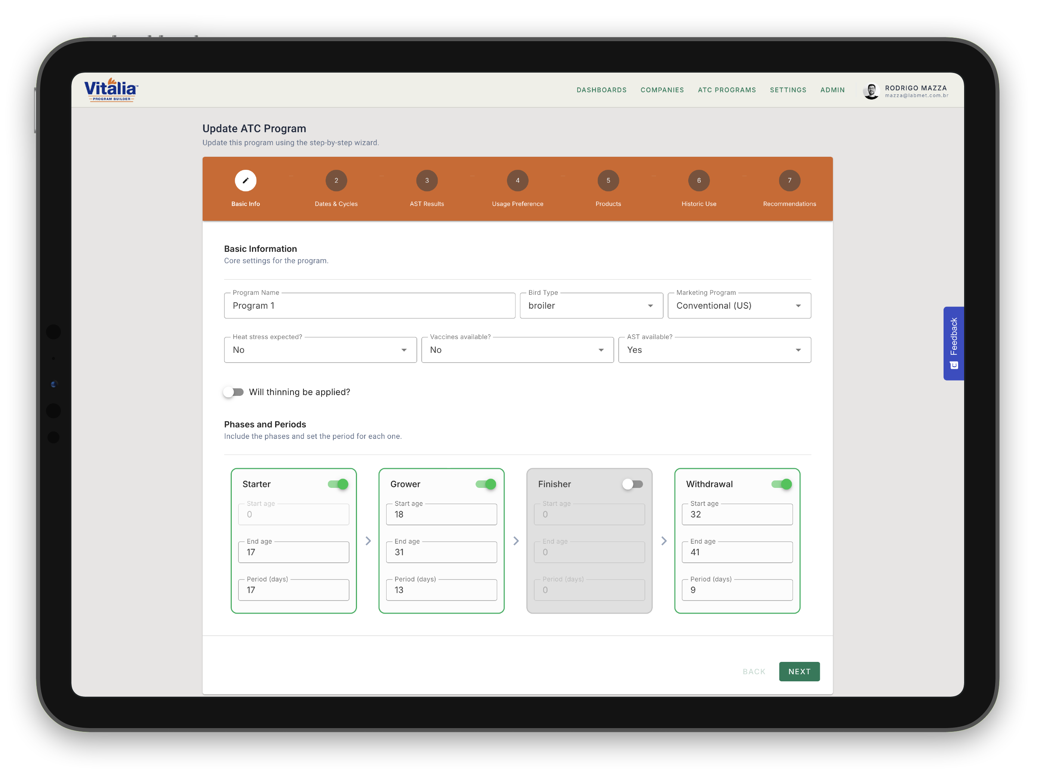This screenshot has height=776, width=1040.
Task: Open the Heat stress expected dropdown
Action: click(x=320, y=350)
